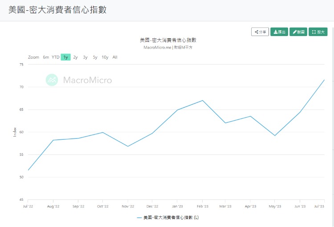Click the May '23 low data point
This screenshot has height=227, width=334.
tap(275, 135)
